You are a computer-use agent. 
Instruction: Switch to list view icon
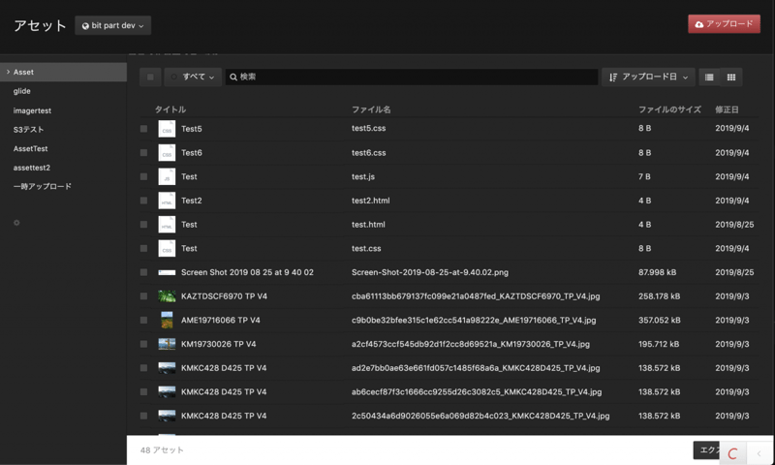pyautogui.click(x=710, y=77)
